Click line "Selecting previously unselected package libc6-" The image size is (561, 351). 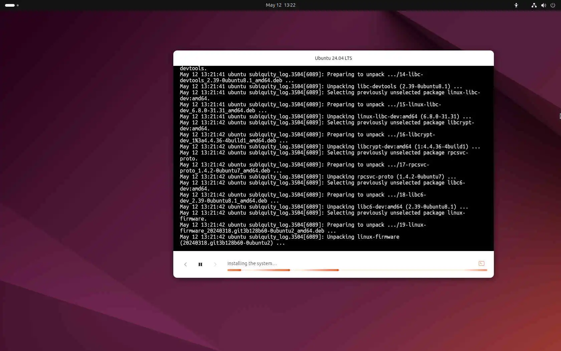coord(323,183)
